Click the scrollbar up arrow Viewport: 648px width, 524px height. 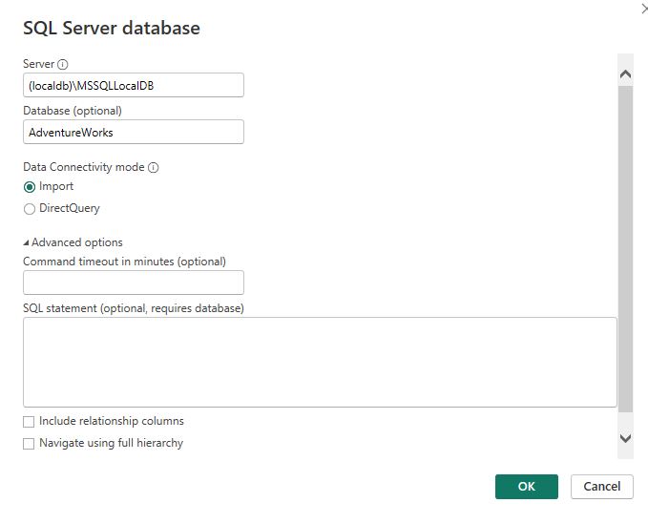click(x=625, y=74)
